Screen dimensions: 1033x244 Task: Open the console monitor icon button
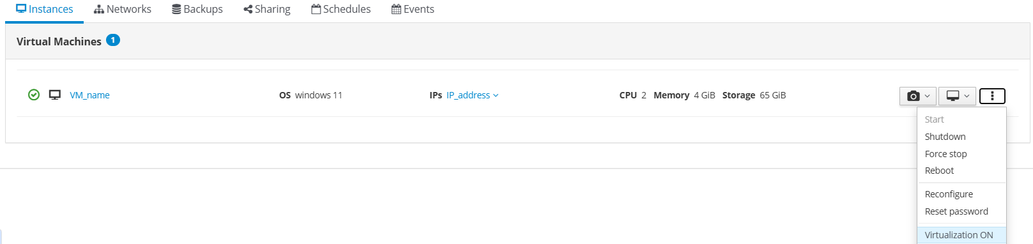pyautogui.click(x=953, y=96)
